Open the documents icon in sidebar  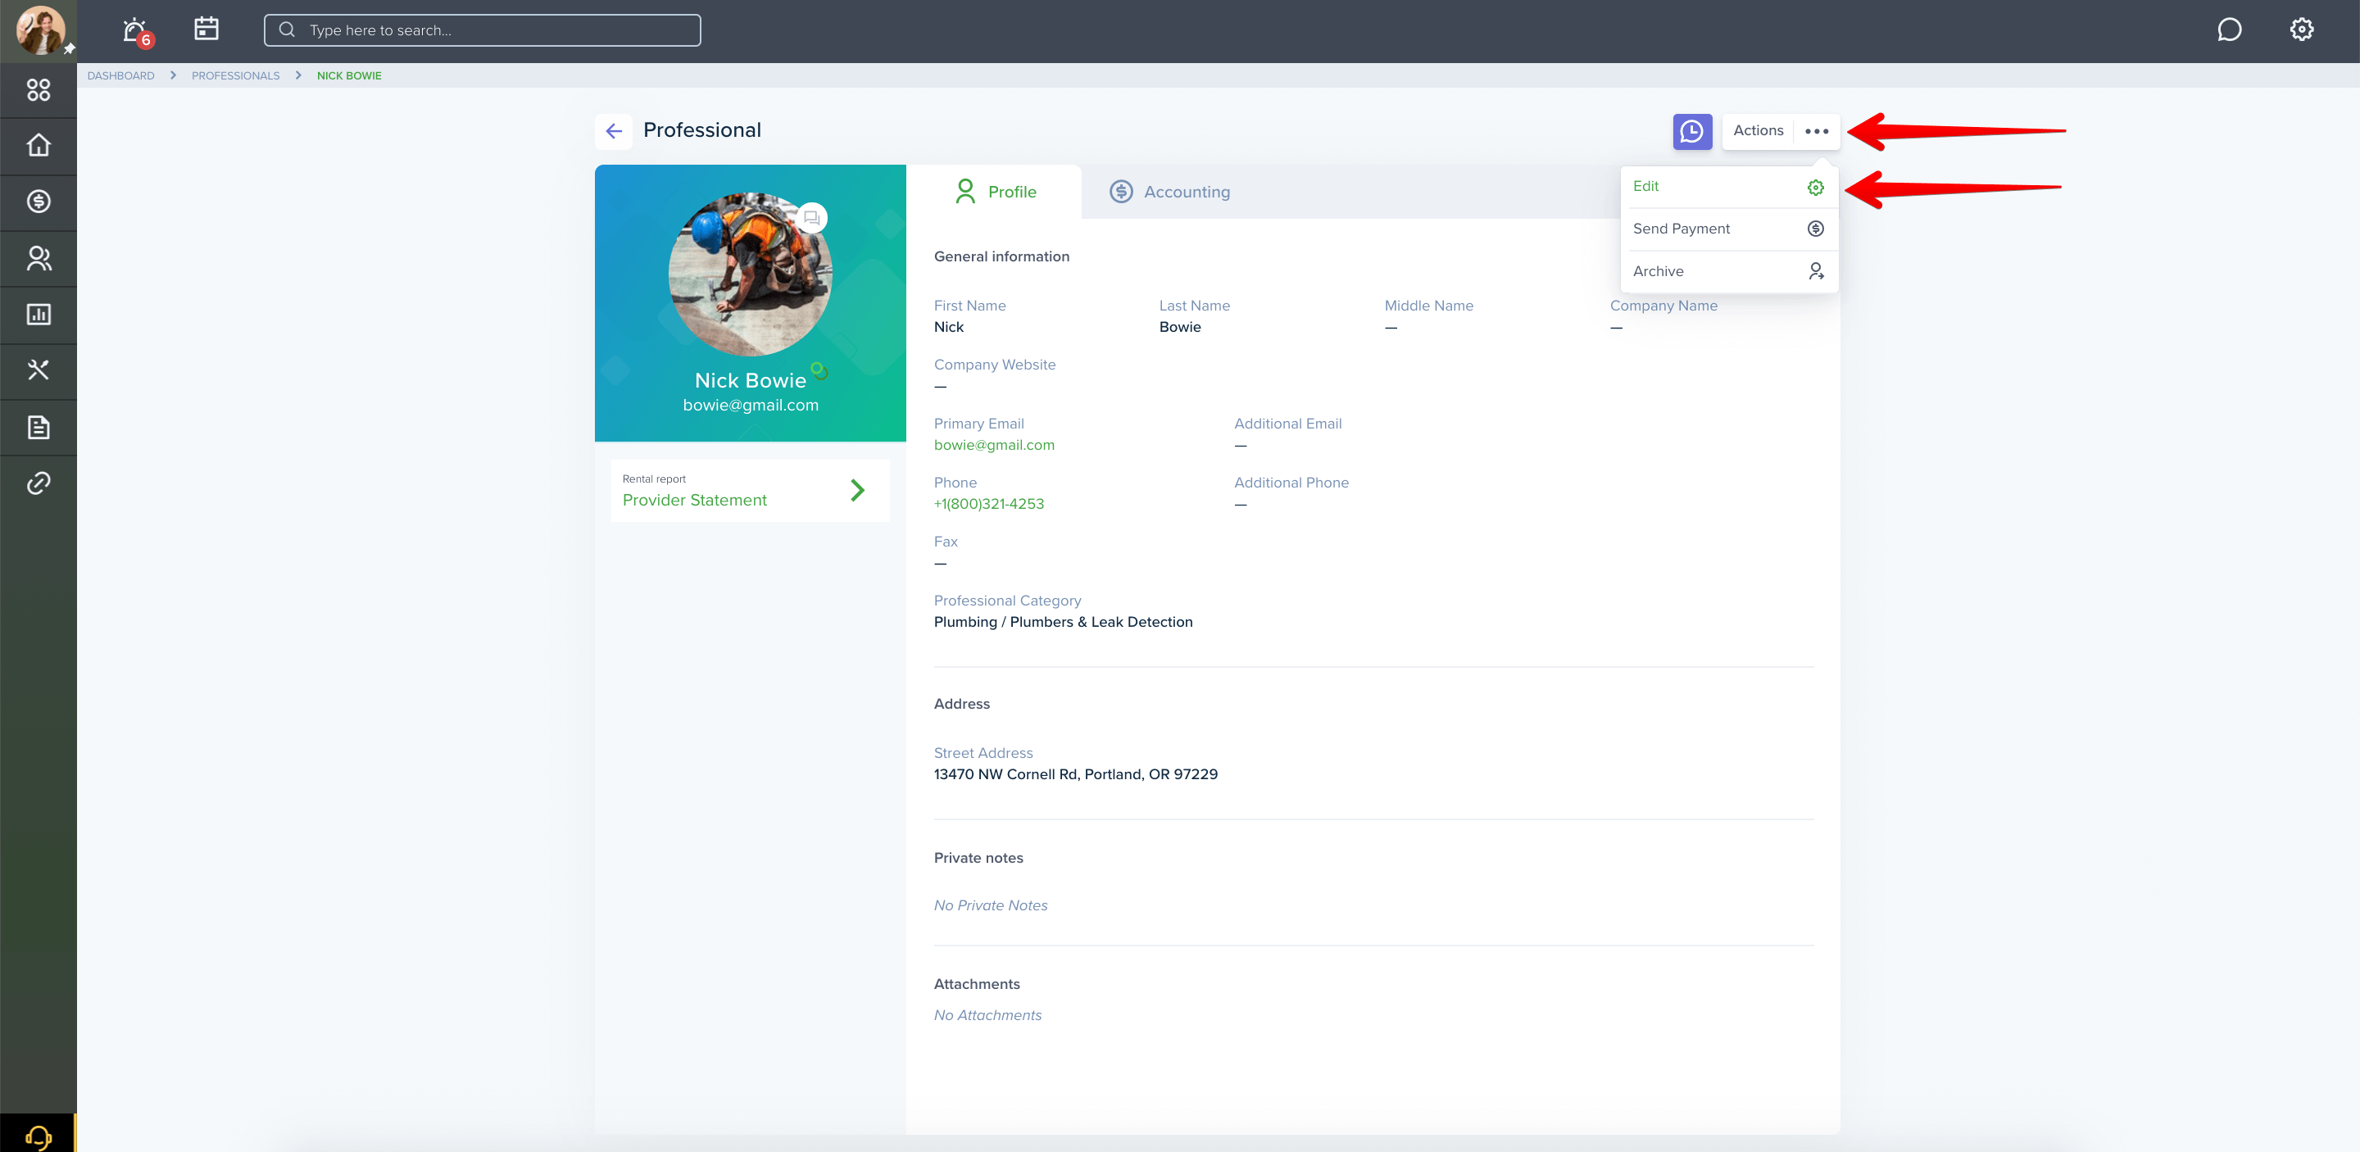(39, 428)
